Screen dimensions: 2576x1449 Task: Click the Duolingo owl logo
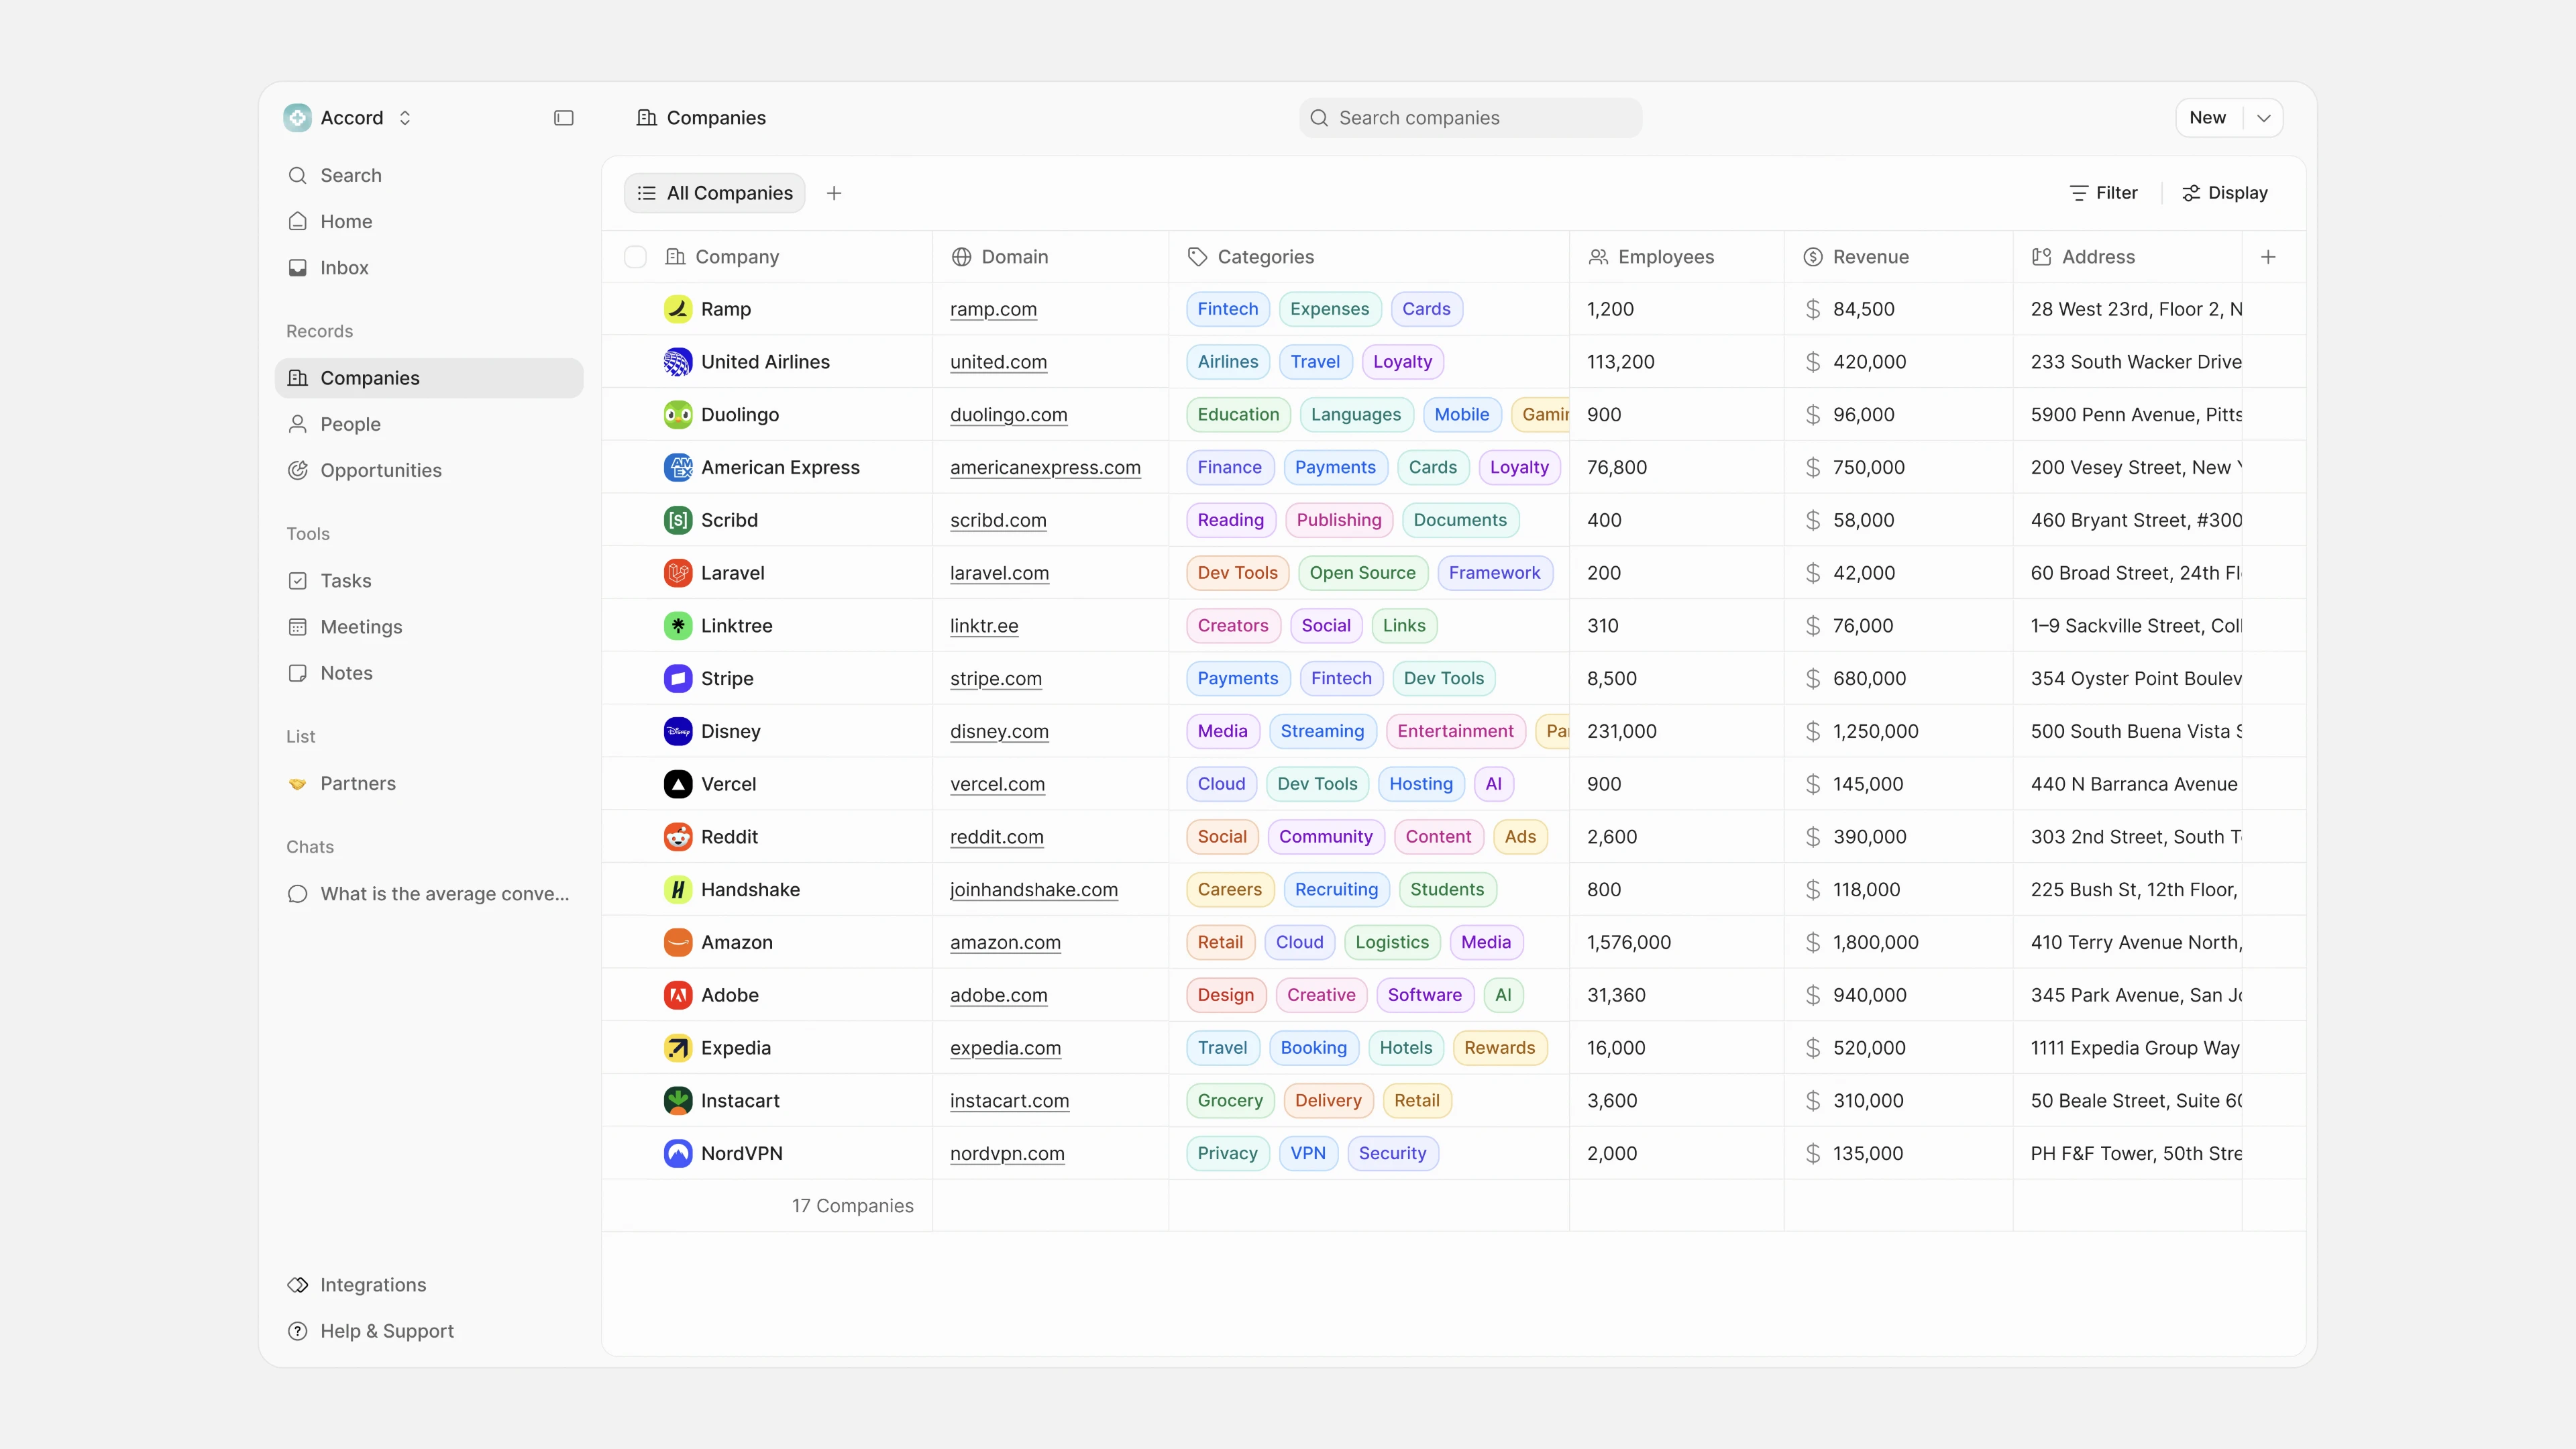pyautogui.click(x=678, y=415)
